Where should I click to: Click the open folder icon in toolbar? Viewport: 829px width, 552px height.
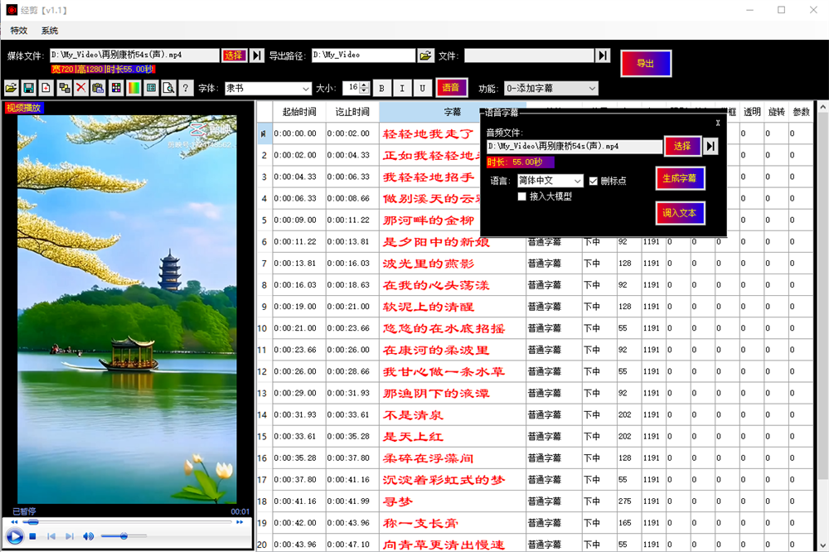[11, 88]
